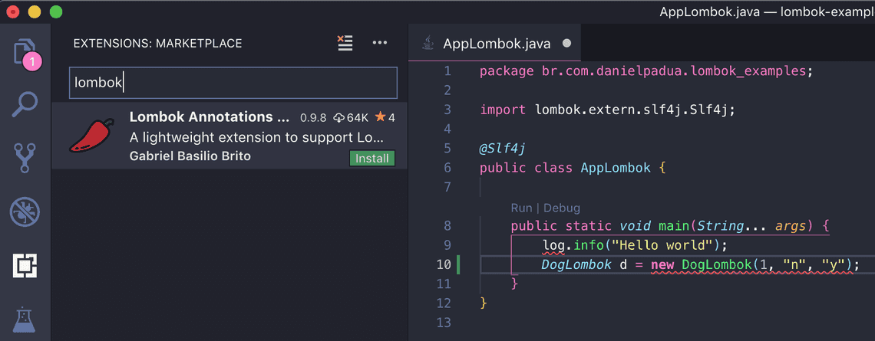Image resolution: width=875 pixels, height=341 pixels.
Task: Click line number 1 in gutter
Action: 447,72
